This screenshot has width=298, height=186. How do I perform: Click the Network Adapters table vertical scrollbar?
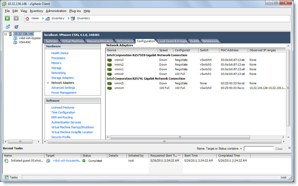tap(288, 88)
